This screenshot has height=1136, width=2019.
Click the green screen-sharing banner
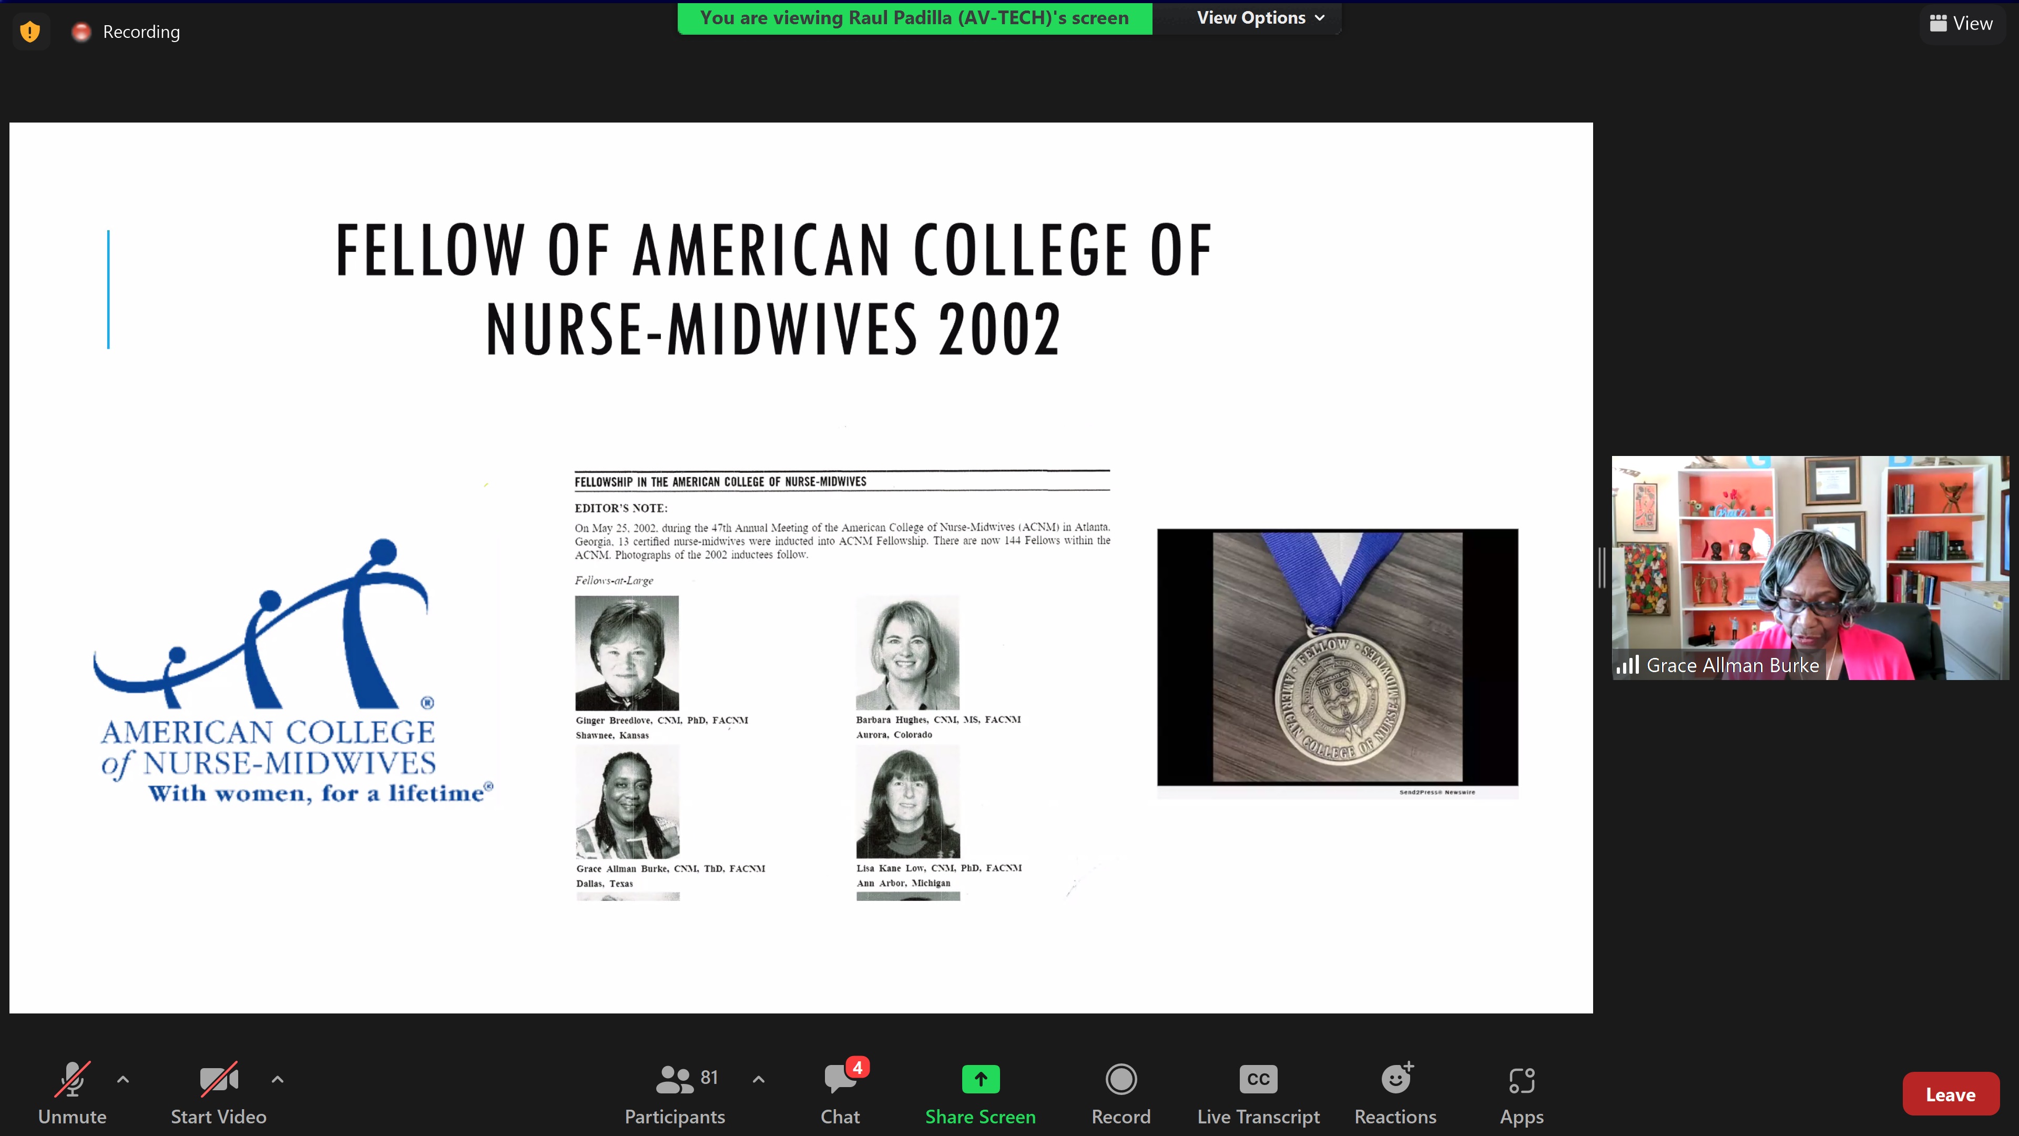click(914, 17)
